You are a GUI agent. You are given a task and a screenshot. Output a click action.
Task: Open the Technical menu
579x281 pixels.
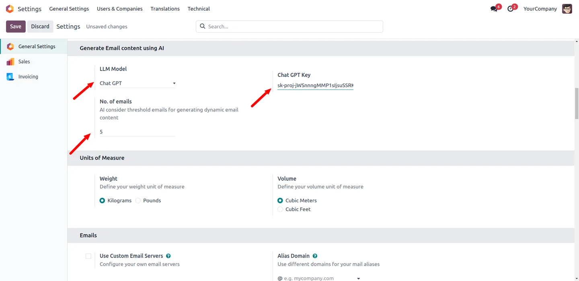point(199,9)
